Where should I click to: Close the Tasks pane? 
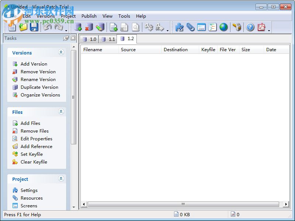coord(73,38)
